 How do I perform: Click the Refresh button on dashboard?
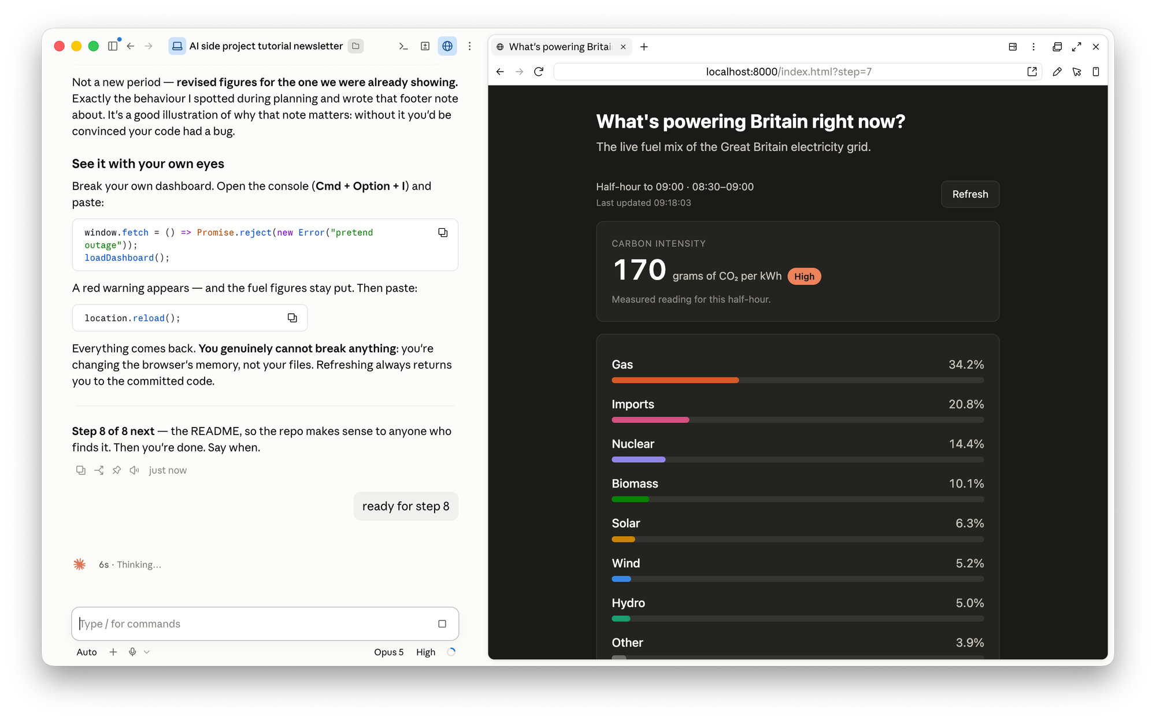click(970, 194)
